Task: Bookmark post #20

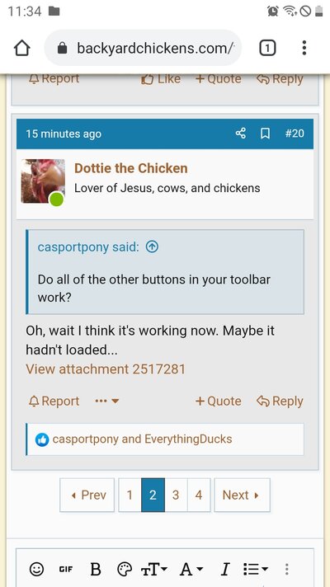Action: coord(265,134)
